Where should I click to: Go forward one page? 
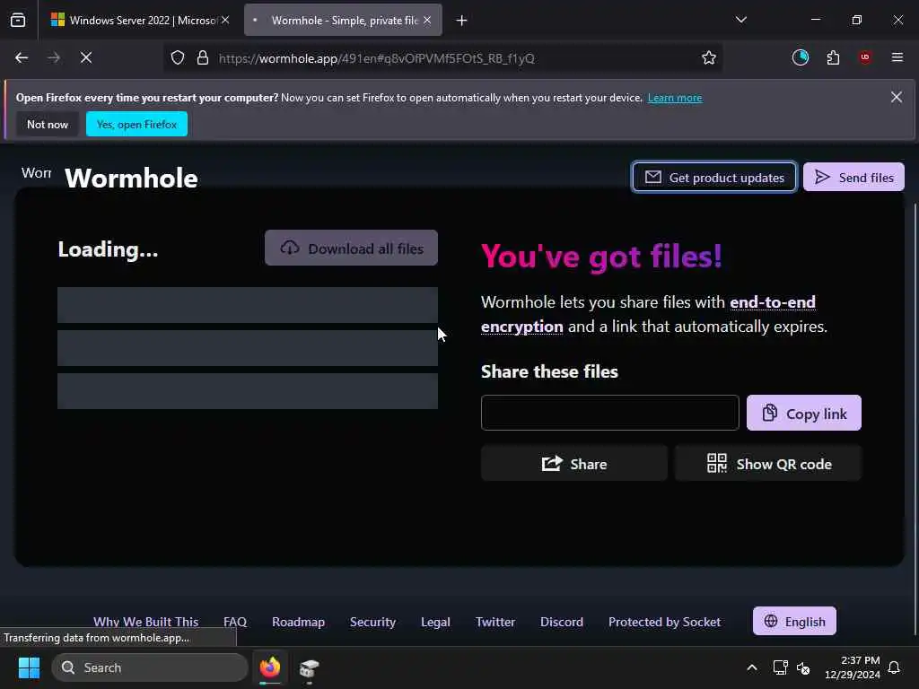[x=53, y=57]
